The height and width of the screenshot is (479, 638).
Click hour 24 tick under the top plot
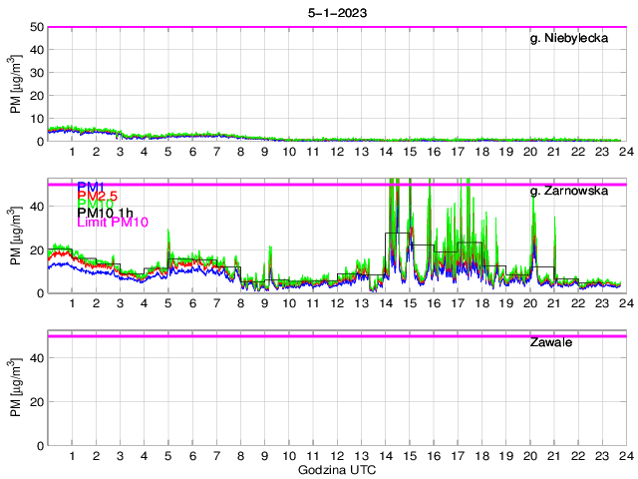click(x=626, y=152)
